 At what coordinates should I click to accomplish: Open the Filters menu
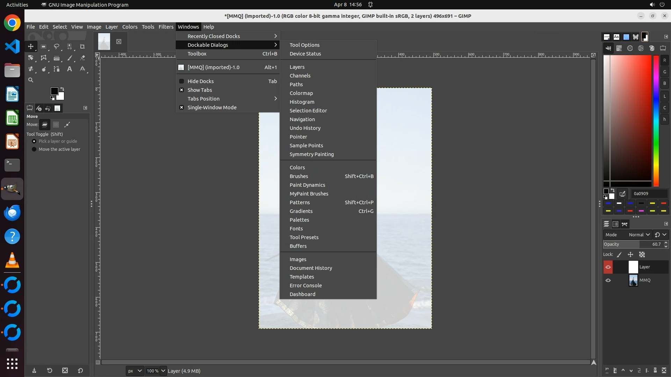(166, 27)
